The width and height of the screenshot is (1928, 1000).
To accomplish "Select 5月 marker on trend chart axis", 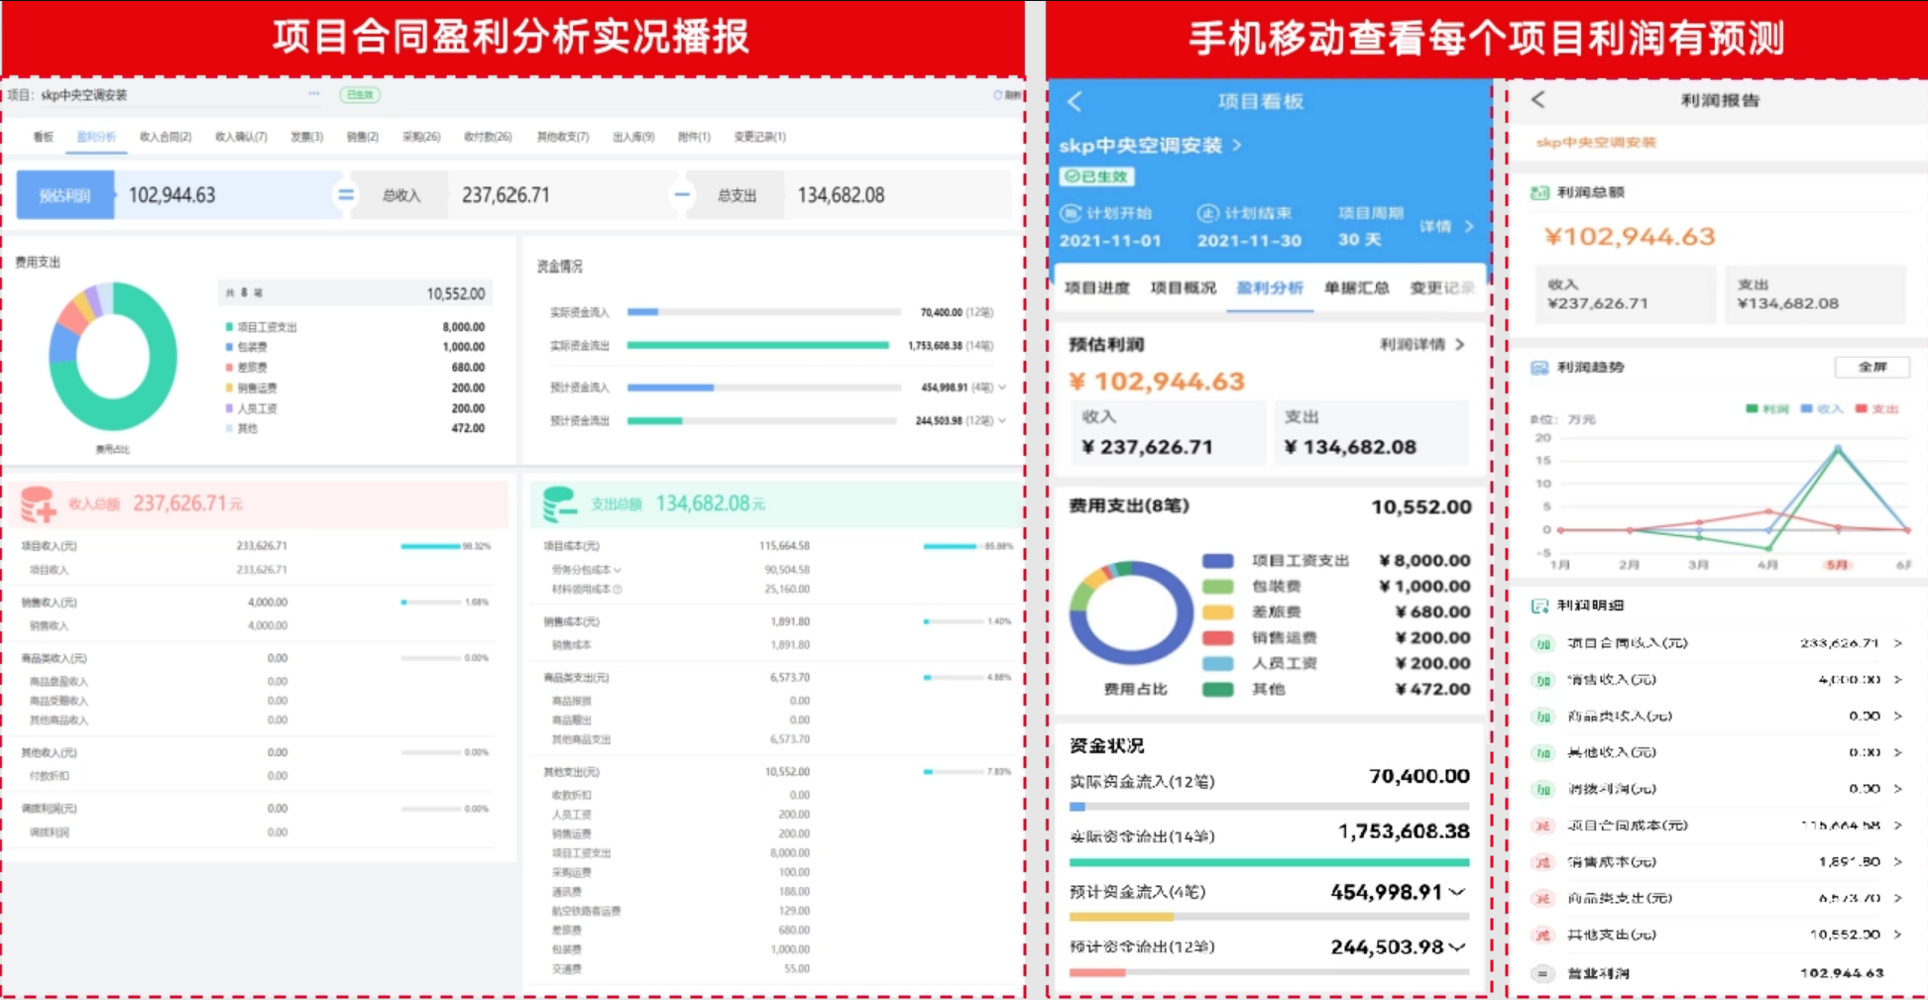I will pos(1837,565).
